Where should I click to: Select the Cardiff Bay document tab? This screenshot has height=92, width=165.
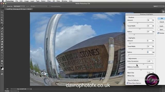(x=19, y=9)
